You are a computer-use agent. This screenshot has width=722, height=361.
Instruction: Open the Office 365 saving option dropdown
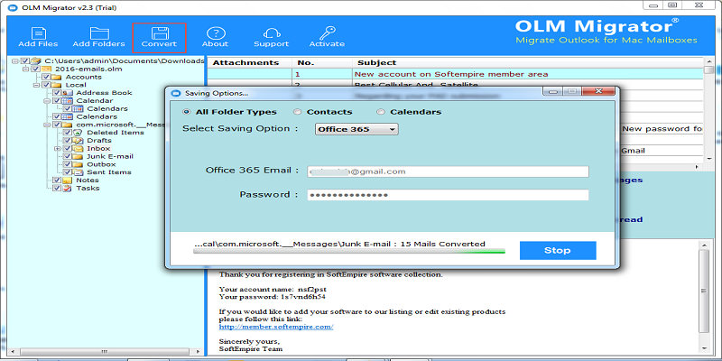tap(356, 129)
